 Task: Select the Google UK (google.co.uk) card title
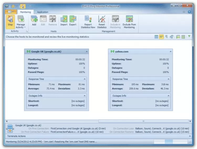click(46, 52)
